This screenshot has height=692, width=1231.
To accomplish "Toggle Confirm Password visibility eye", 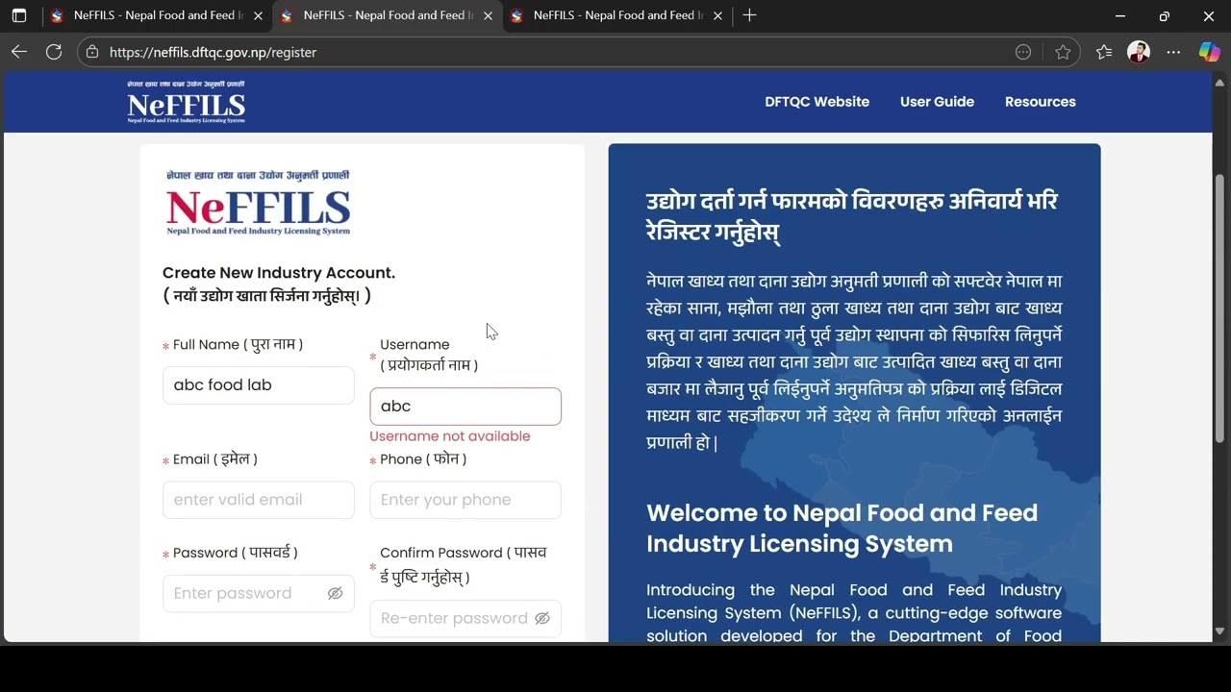I will [541, 618].
